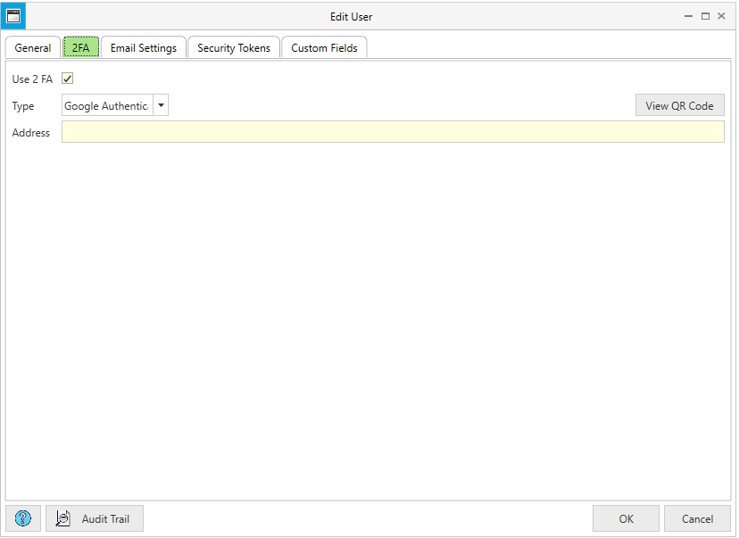The image size is (739, 538).
Task: Minimize the Edit User window
Action: point(688,16)
